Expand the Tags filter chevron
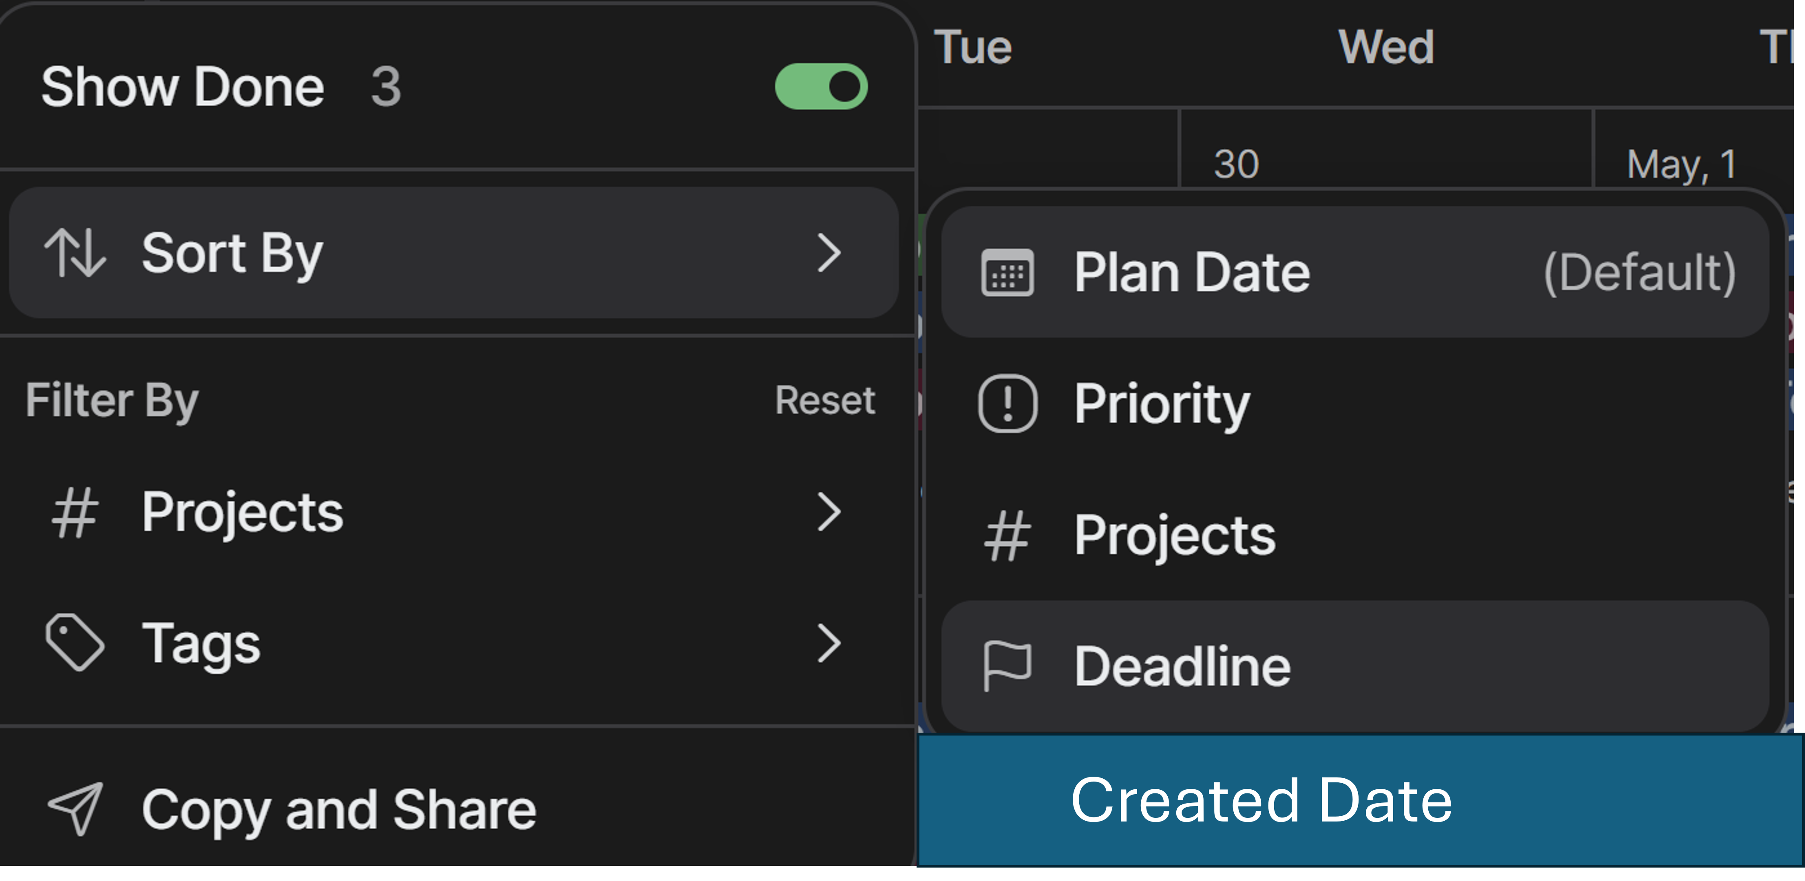The width and height of the screenshot is (1805, 881). click(829, 643)
